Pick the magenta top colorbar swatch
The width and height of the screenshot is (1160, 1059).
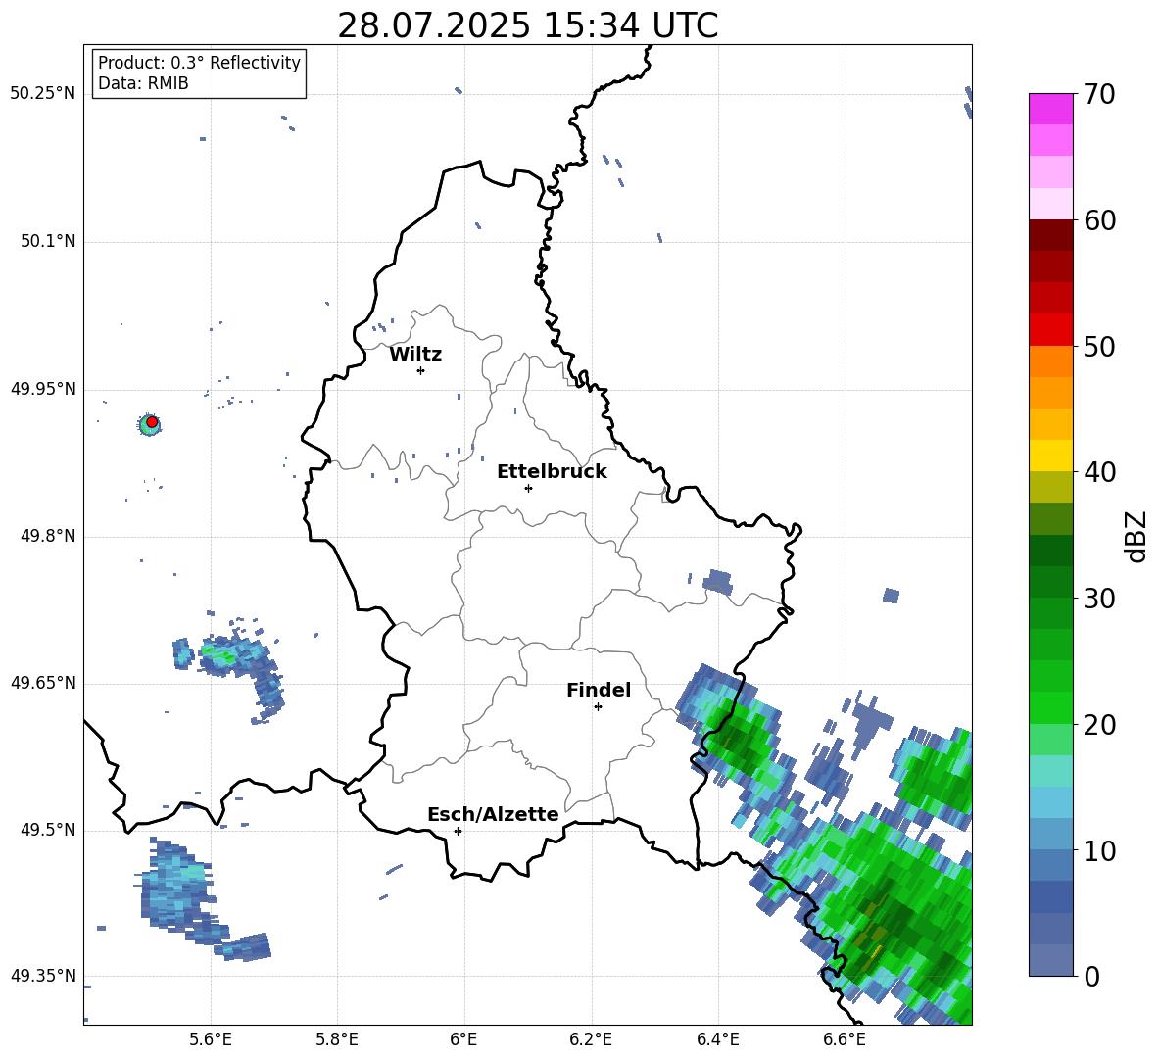click(x=1050, y=110)
